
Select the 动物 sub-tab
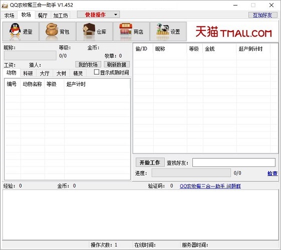(x=12, y=72)
